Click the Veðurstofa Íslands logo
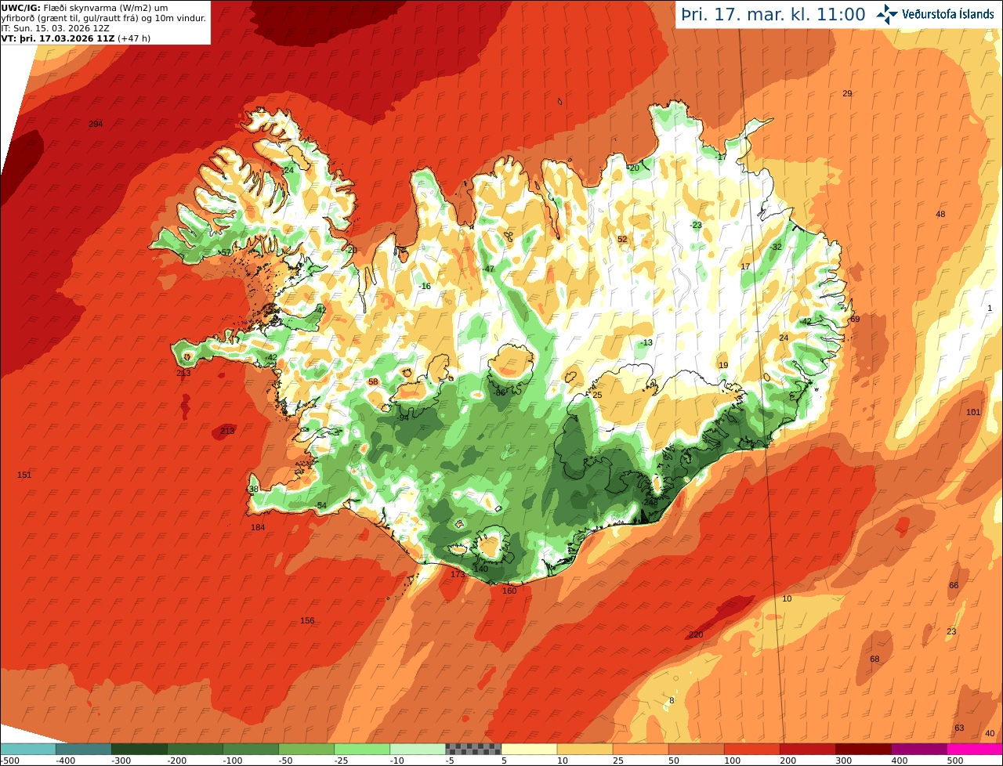Screen dimensions: 1003x766 coord(936,14)
